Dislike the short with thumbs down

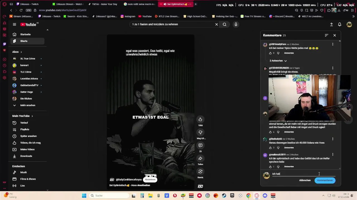(200, 132)
